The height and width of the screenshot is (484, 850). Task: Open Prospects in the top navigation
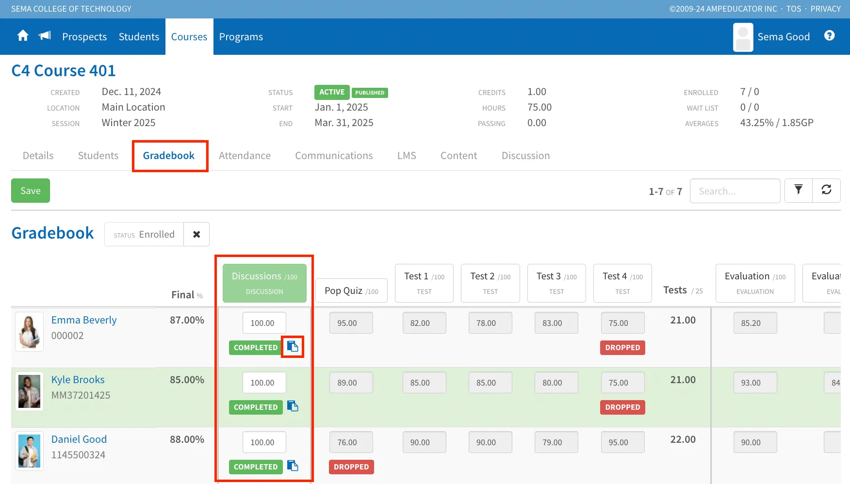pos(84,37)
